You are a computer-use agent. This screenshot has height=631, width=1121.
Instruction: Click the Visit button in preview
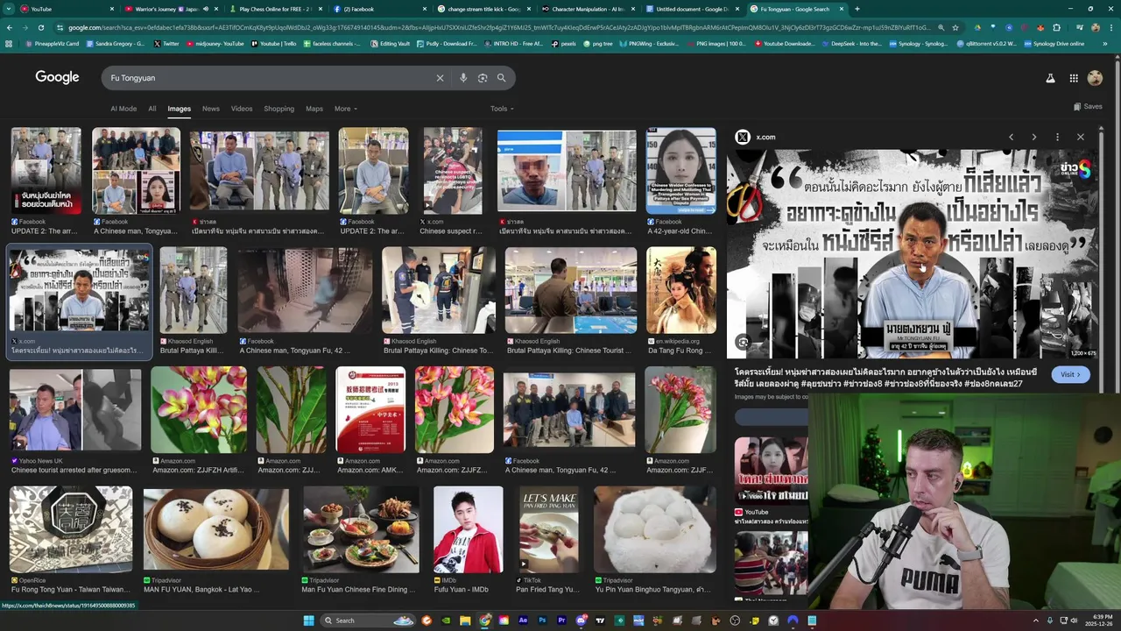pos(1071,374)
